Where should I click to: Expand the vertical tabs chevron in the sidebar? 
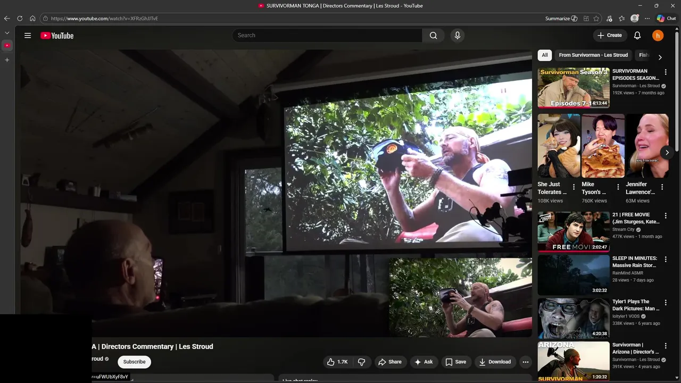[7, 33]
